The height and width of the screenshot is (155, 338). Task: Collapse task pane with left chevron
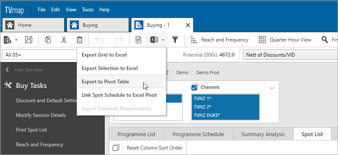point(8,70)
